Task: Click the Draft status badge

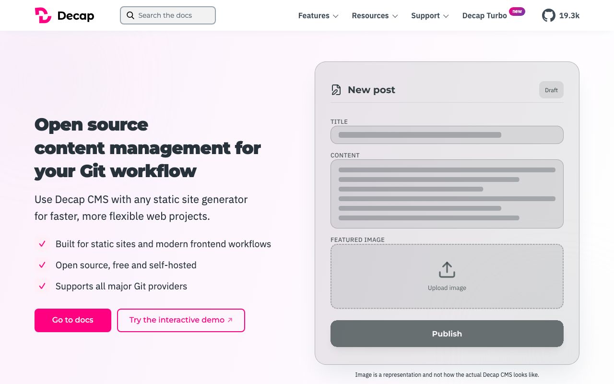Action: [x=551, y=90]
